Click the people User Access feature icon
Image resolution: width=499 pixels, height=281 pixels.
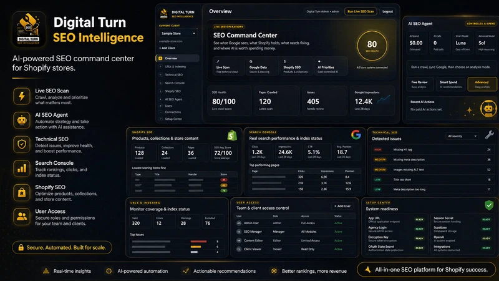point(22,217)
